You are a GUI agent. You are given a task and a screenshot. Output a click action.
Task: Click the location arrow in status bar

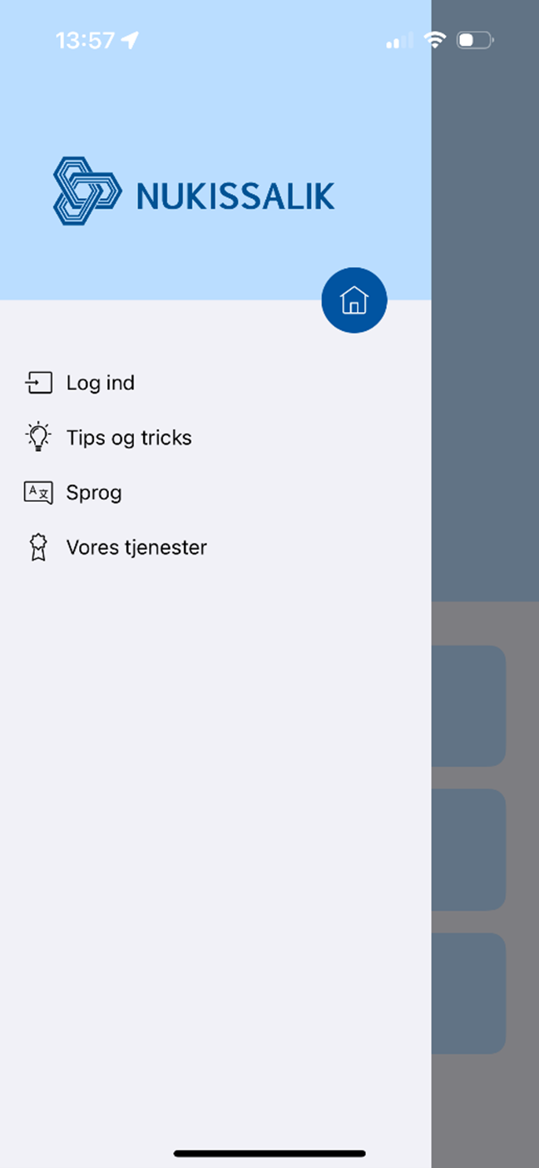[x=130, y=40]
